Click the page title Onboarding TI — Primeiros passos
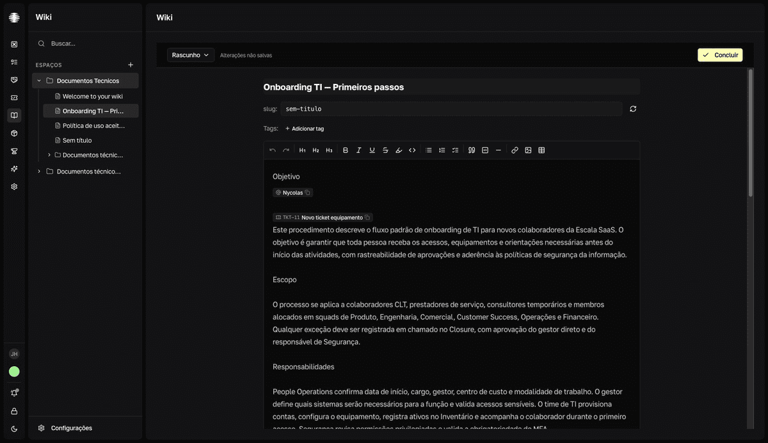Image resolution: width=768 pixels, height=443 pixels. click(x=451, y=87)
